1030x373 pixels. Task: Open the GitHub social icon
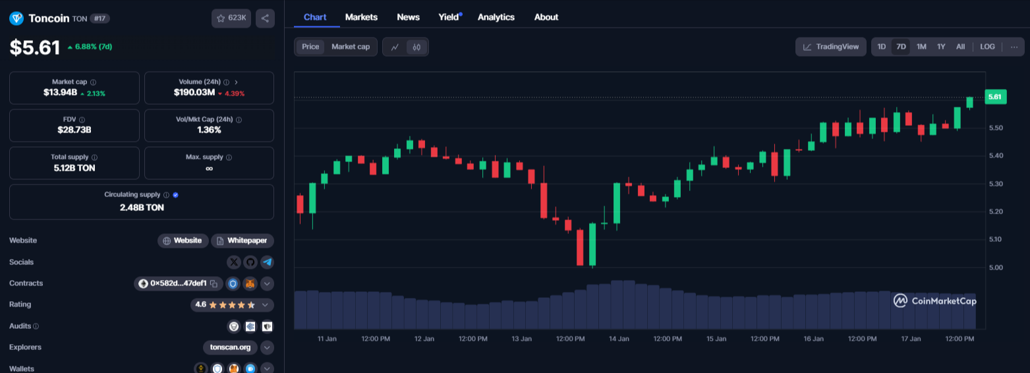coord(250,262)
